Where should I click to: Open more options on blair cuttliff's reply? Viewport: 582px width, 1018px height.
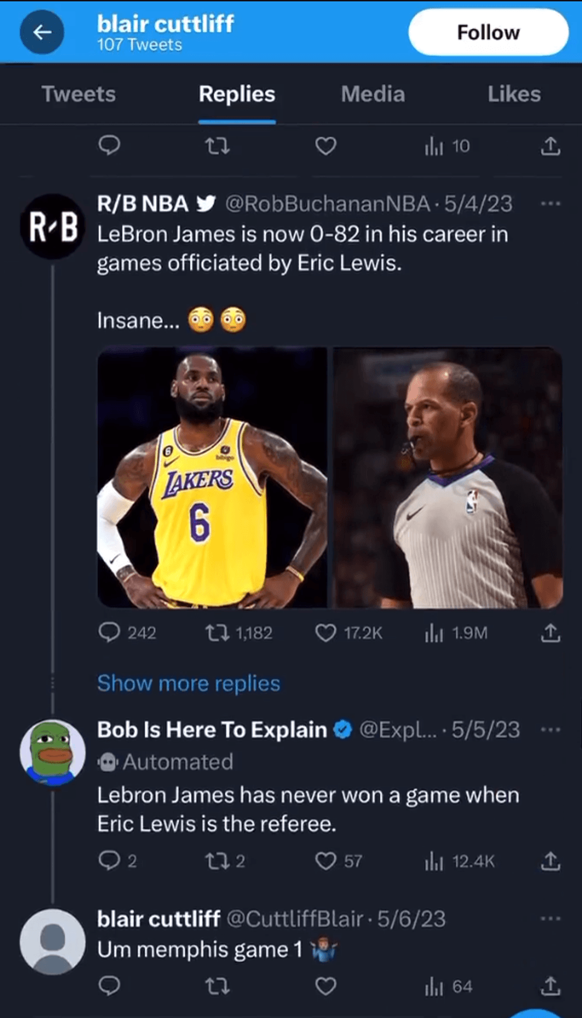point(551,919)
